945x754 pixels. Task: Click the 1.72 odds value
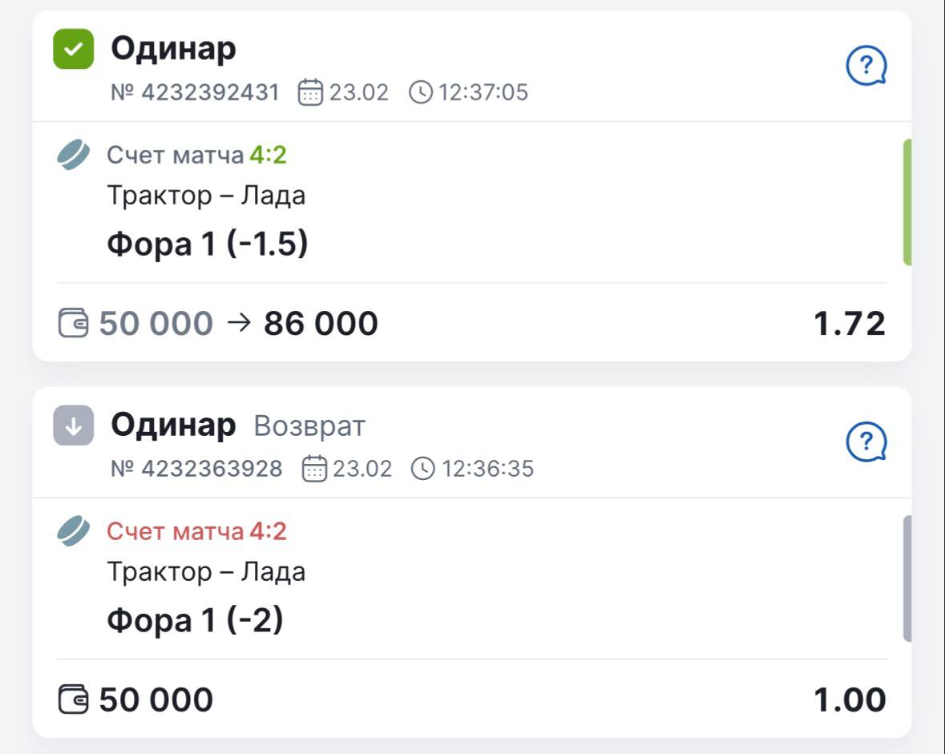(849, 324)
